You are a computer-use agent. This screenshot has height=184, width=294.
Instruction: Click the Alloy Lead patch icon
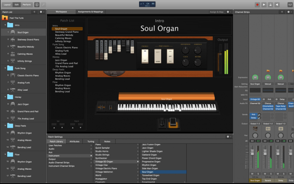point(13,90)
